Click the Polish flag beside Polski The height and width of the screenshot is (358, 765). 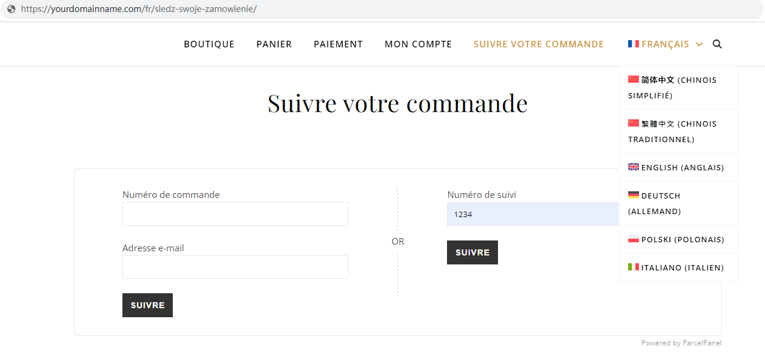[634, 239]
